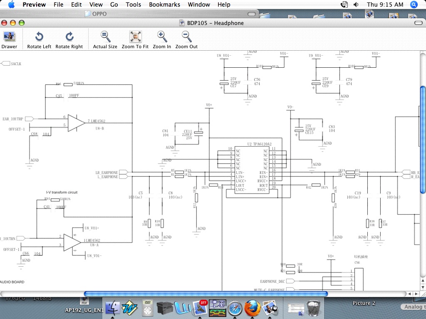Open Safari from the Dock
426x319 pixels.
(235, 308)
